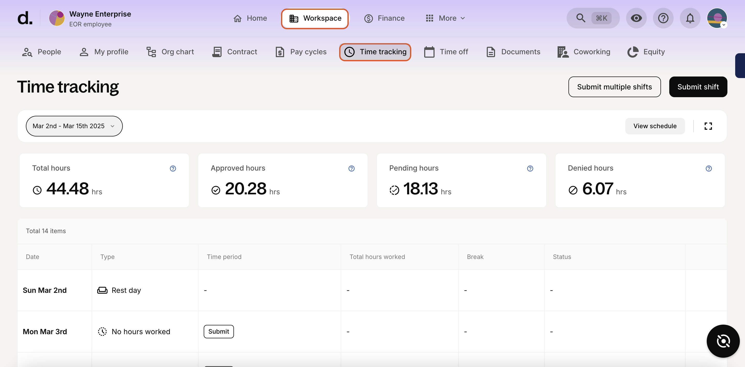The image size is (745, 367).
Task: Click the Rest day sofa icon
Action: click(102, 290)
